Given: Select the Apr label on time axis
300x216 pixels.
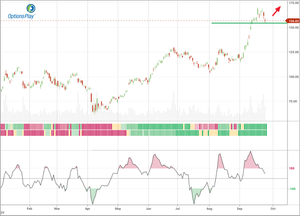Looking at the screenshot, I should [88, 208].
